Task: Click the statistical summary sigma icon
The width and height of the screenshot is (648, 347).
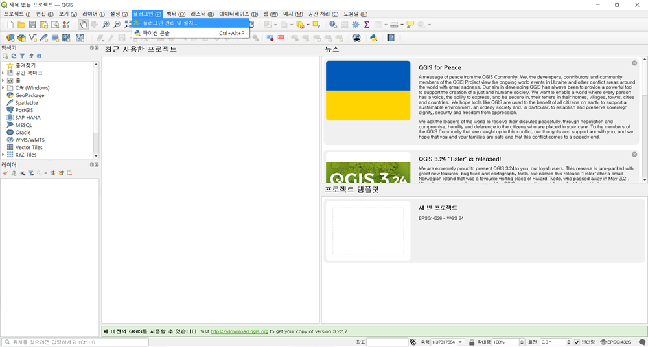Action: pyautogui.click(x=366, y=25)
